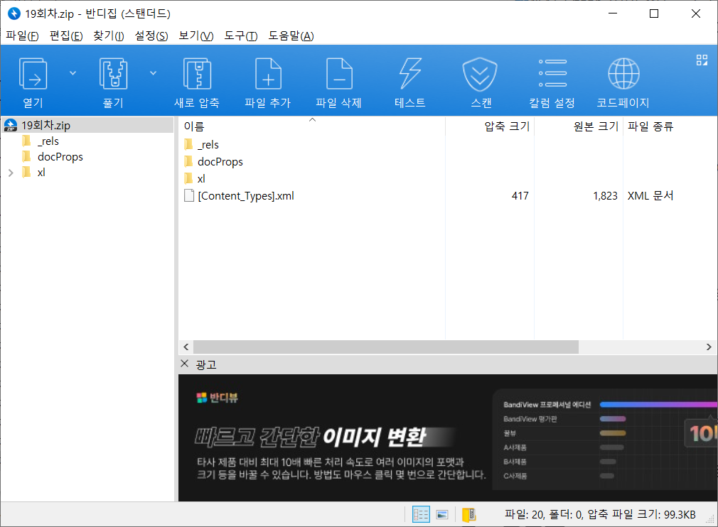Click the 풀기 (Extract) toolbar icon
The image size is (718, 527).
(113, 74)
